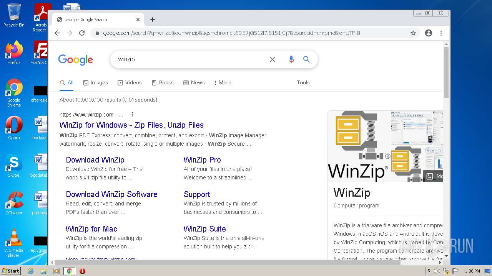Go back with Chrome back arrow
Screen dimensions: 492x276
coord(57,33)
